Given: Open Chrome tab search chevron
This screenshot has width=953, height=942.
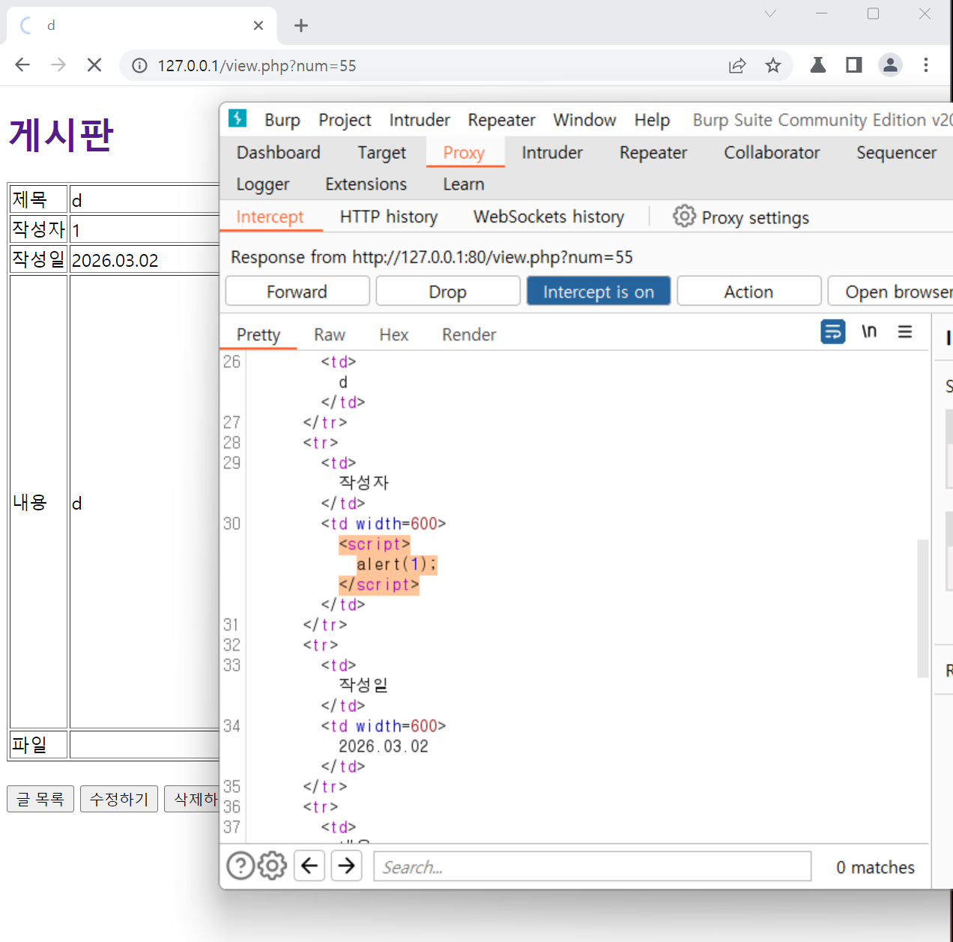Looking at the screenshot, I should coord(770,13).
